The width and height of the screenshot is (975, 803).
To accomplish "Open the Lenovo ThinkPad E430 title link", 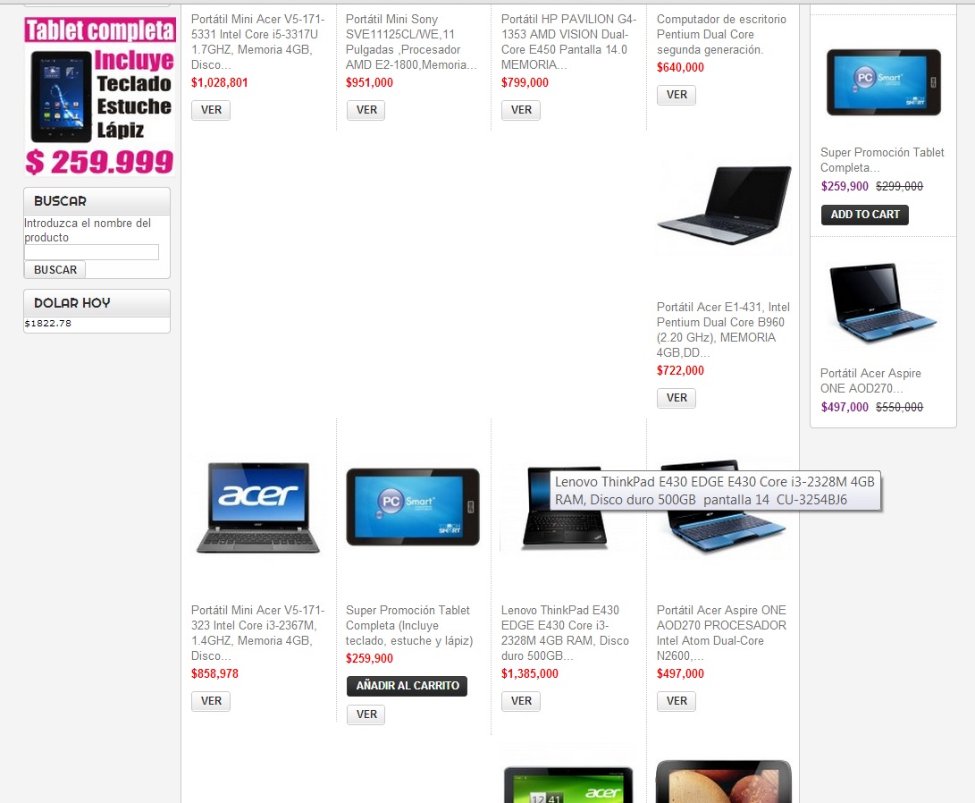I will tap(565, 632).
